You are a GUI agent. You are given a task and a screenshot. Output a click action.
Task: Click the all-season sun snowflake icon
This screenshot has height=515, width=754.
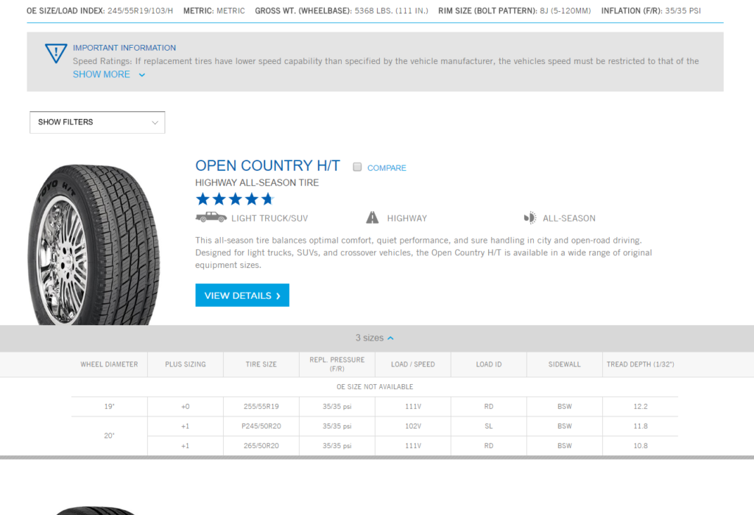(529, 218)
